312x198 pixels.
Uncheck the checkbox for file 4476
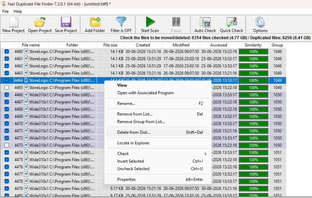coord(7,167)
